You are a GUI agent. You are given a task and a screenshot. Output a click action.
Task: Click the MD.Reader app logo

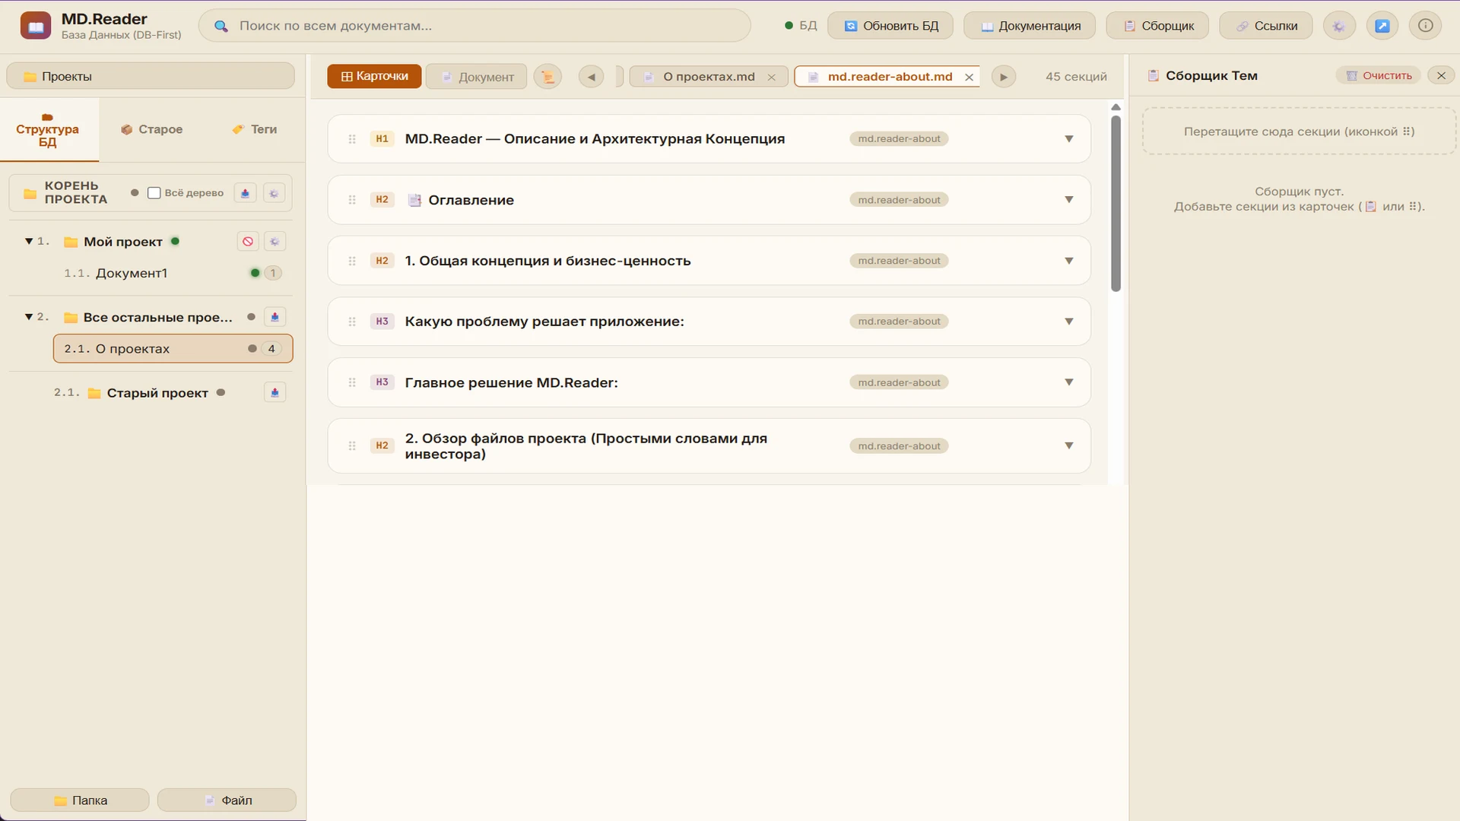click(x=36, y=26)
